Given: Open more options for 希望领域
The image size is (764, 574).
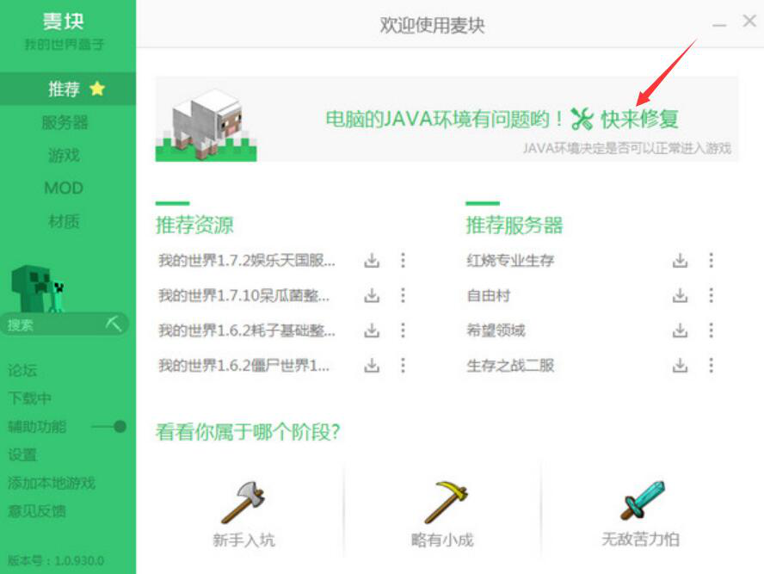Looking at the screenshot, I should tap(712, 330).
